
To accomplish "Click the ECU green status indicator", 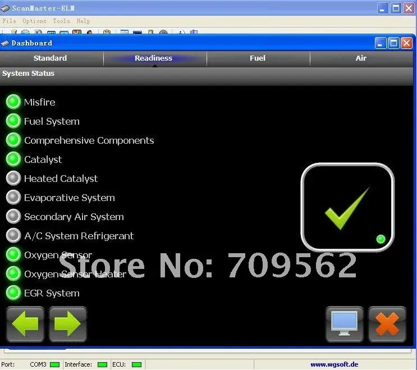I will click(x=137, y=364).
